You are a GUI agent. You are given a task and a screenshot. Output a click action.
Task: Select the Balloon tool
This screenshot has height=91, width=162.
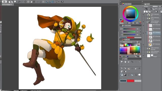(x=139, y=75)
